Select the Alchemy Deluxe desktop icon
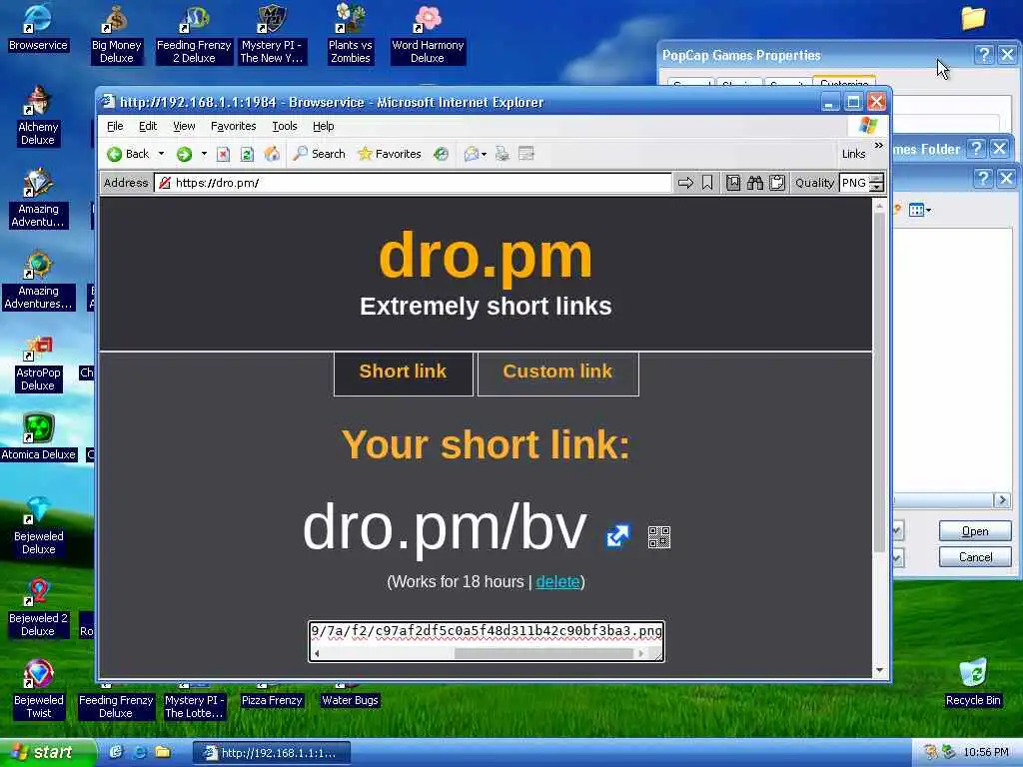The width and height of the screenshot is (1023, 767). pyautogui.click(x=38, y=116)
